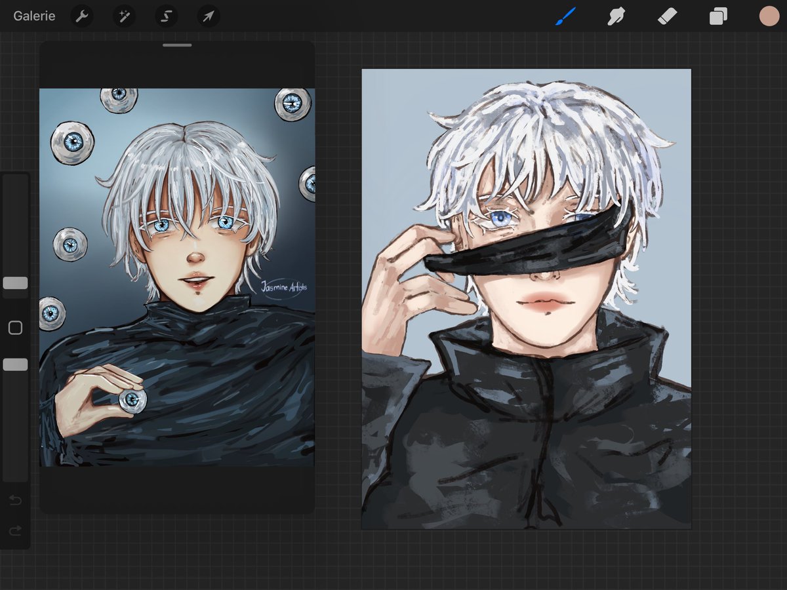Click the brush opacity slider handle
The height and width of the screenshot is (590, 787).
click(15, 364)
